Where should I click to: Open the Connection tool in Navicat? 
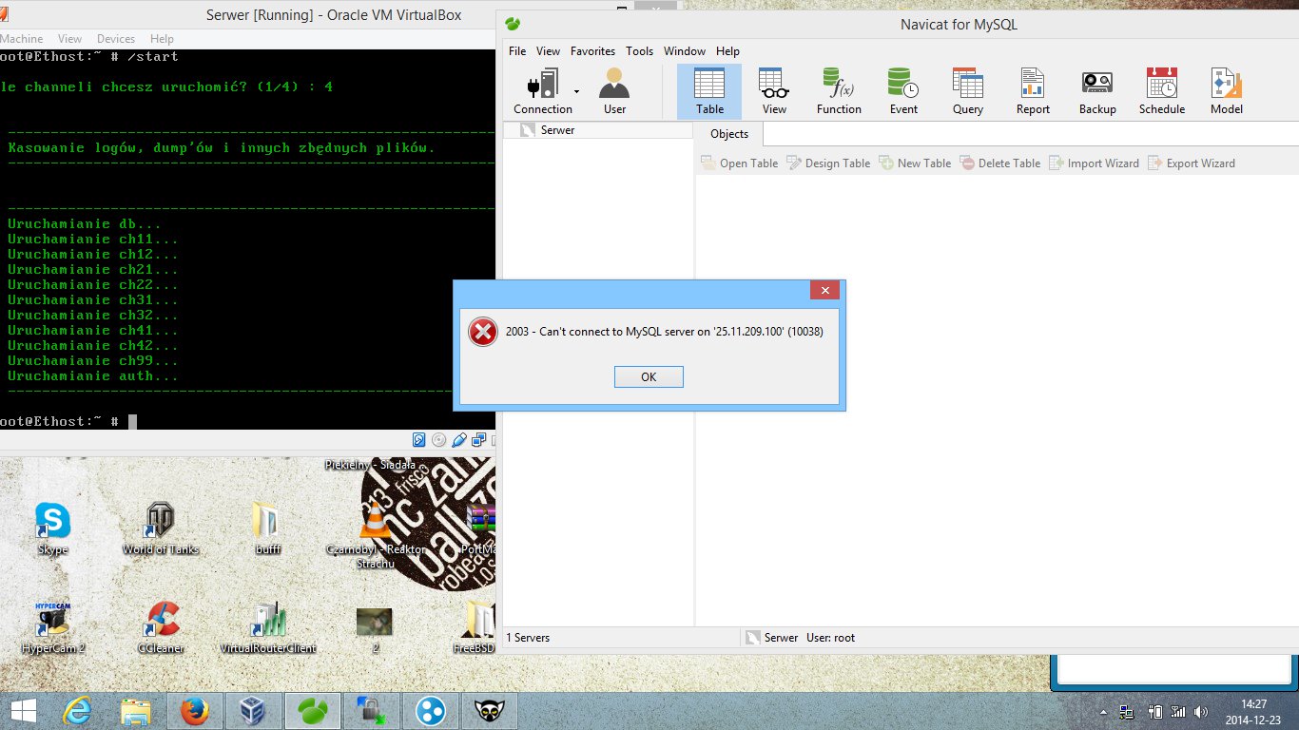pos(543,91)
